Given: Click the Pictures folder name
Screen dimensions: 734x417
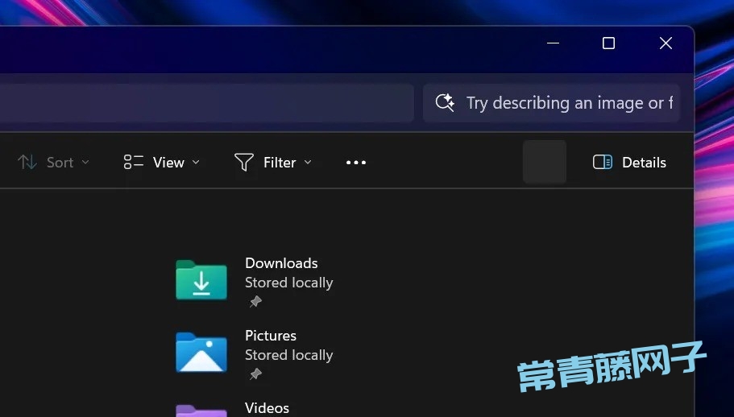Looking at the screenshot, I should tap(271, 336).
